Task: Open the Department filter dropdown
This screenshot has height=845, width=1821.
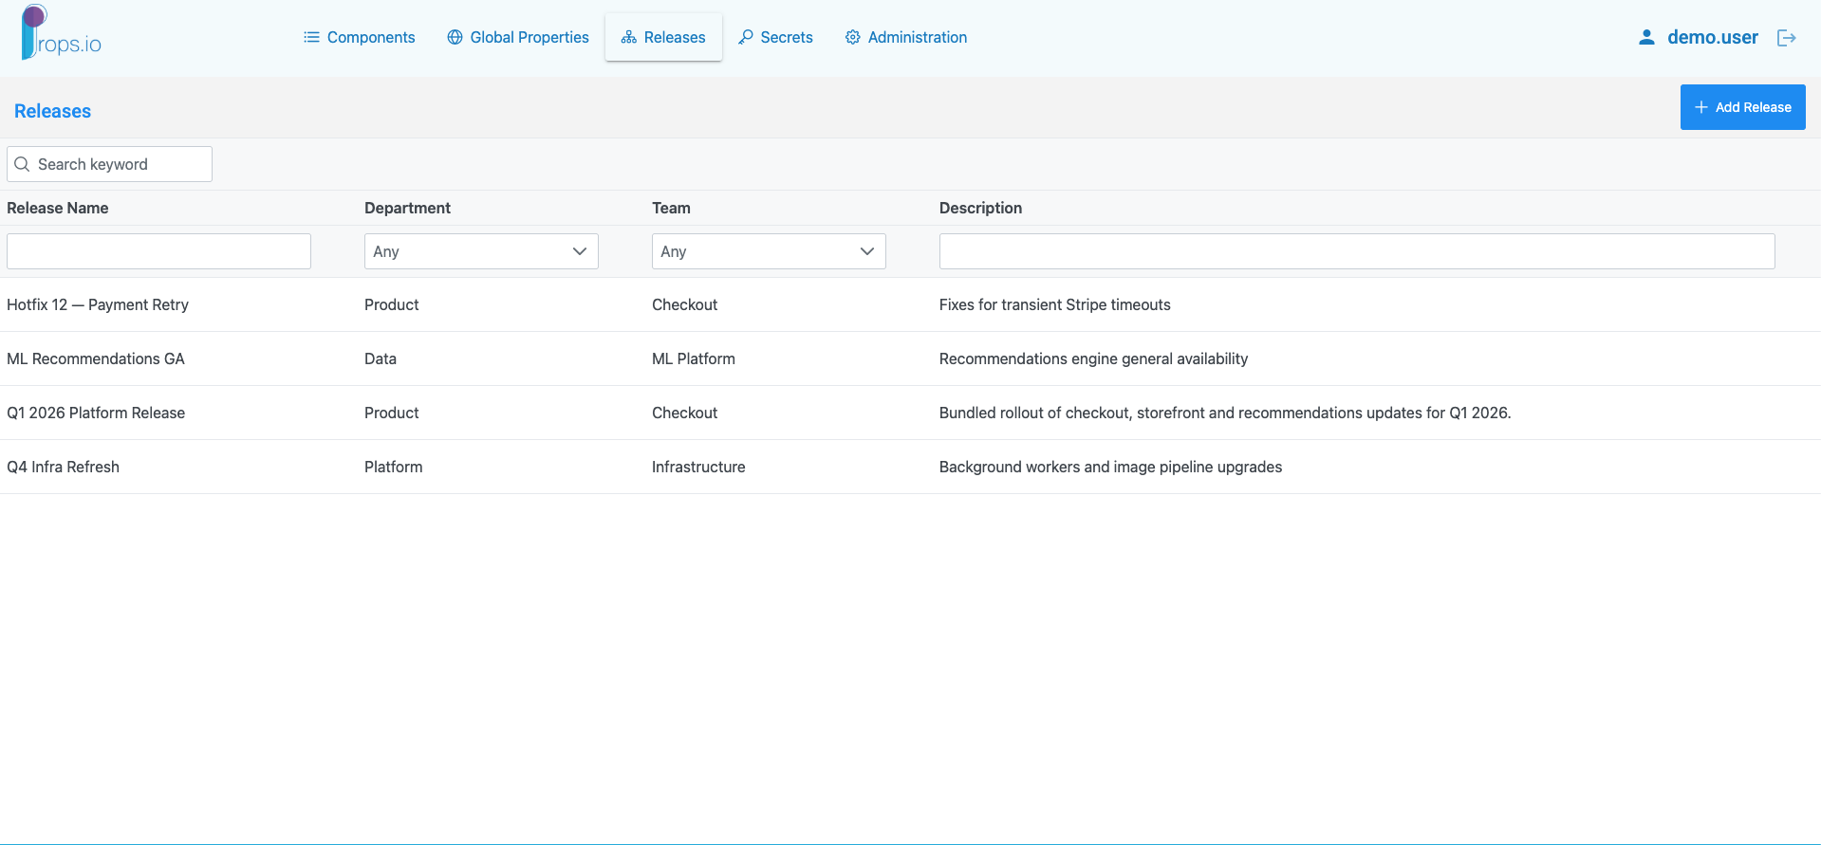Action: tap(481, 251)
